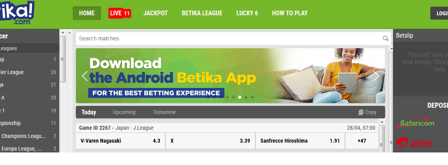
Task: Click the sidebar scrollbar up arrow
Action: click(x=63, y=33)
